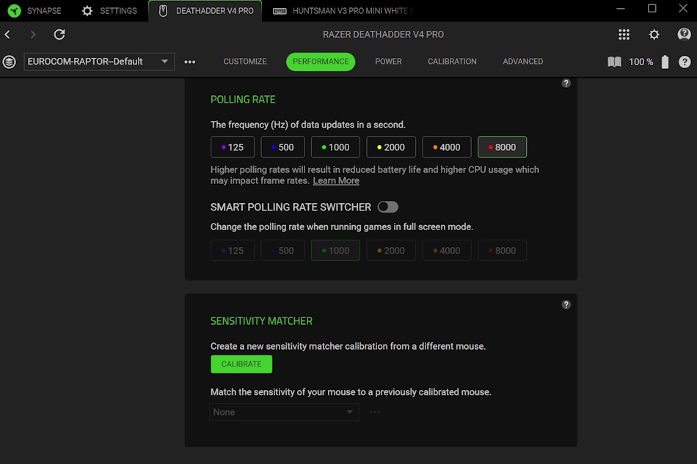Viewport: 697px width, 464px height.
Task: Switch to the Calibration tab
Action: [x=452, y=62]
